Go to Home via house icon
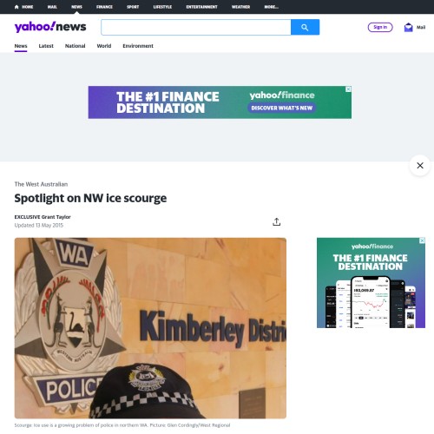Viewport: 434px width, 434px height. pyautogui.click(x=16, y=7)
